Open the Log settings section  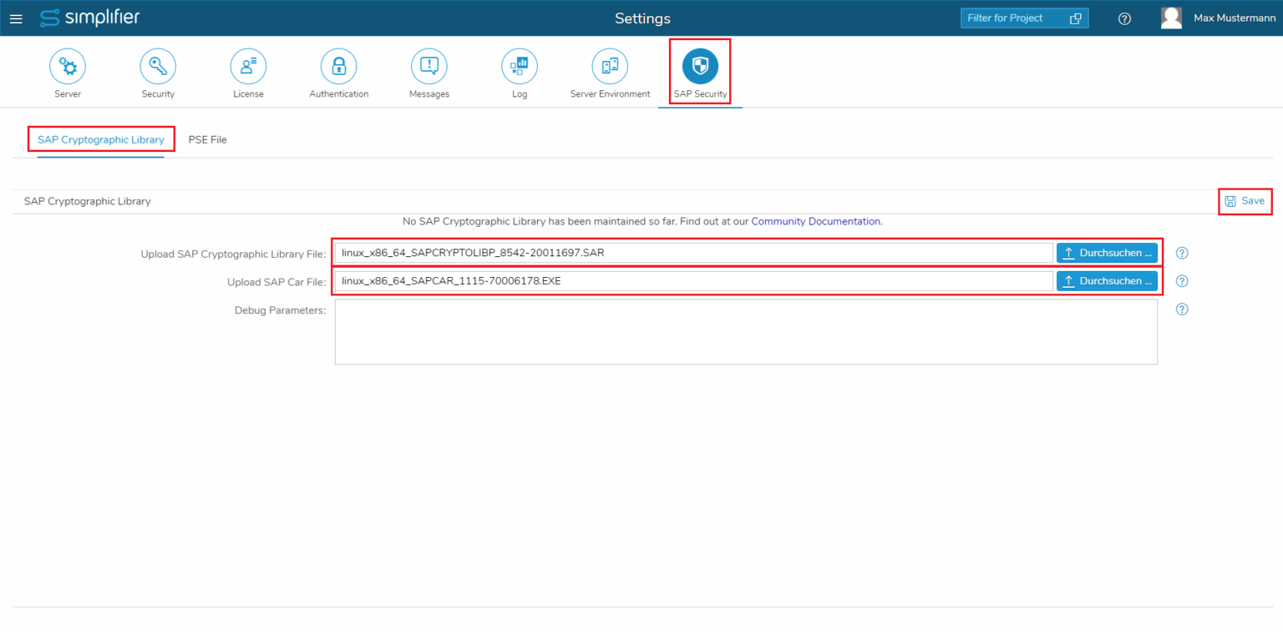tap(519, 72)
